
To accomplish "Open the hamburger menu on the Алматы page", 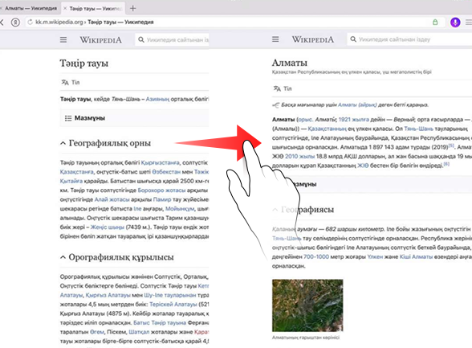I will (275, 39).
